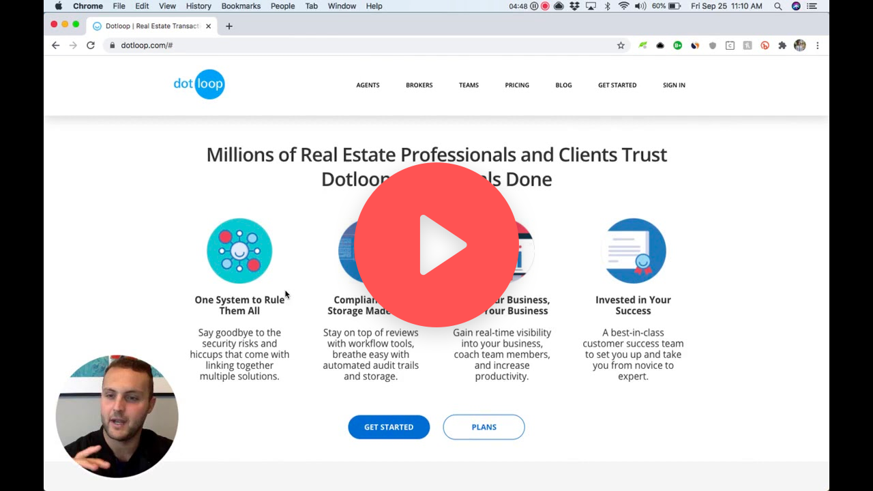This screenshot has height=491, width=873.
Task: Open the Wi-Fi menu
Action: tap(624, 6)
